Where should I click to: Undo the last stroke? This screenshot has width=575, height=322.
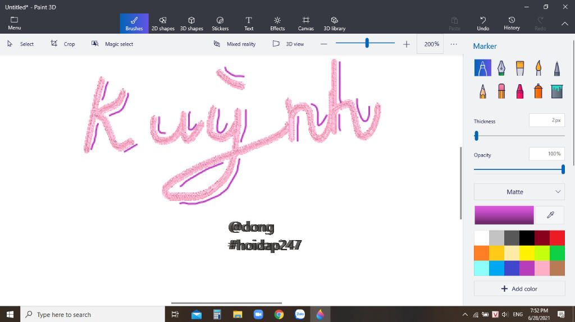tap(483, 24)
